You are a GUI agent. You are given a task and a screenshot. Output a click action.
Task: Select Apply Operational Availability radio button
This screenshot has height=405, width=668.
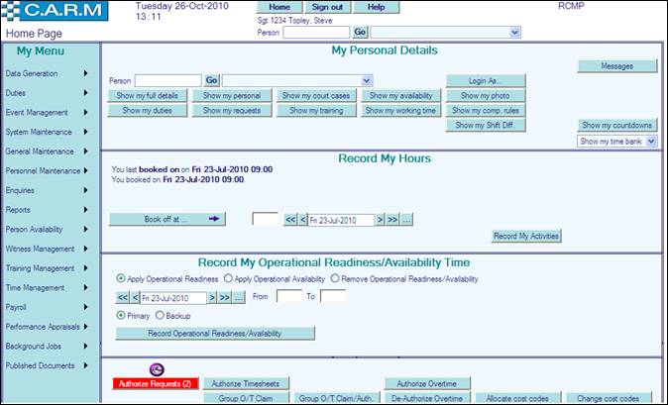[x=228, y=279]
